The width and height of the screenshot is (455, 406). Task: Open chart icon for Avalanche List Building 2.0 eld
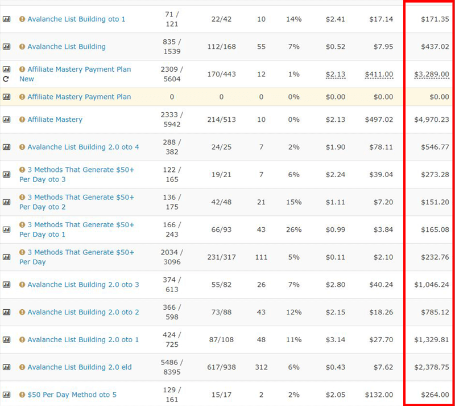[x=6, y=367]
